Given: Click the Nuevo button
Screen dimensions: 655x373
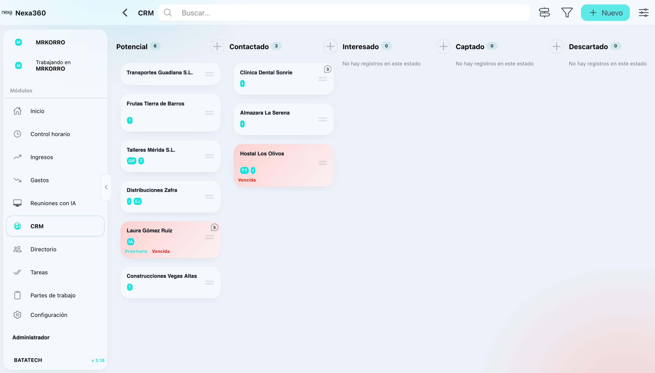Looking at the screenshot, I should (605, 13).
